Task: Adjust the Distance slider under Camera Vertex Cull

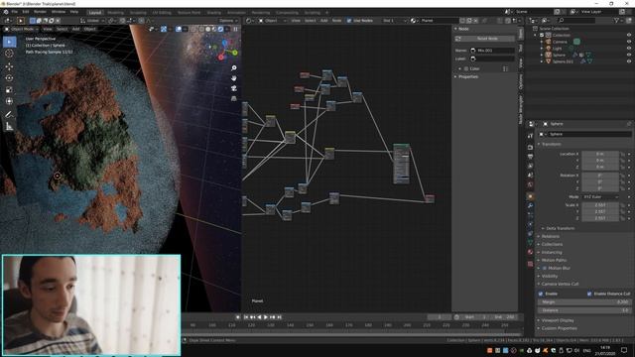Action: coord(583,310)
